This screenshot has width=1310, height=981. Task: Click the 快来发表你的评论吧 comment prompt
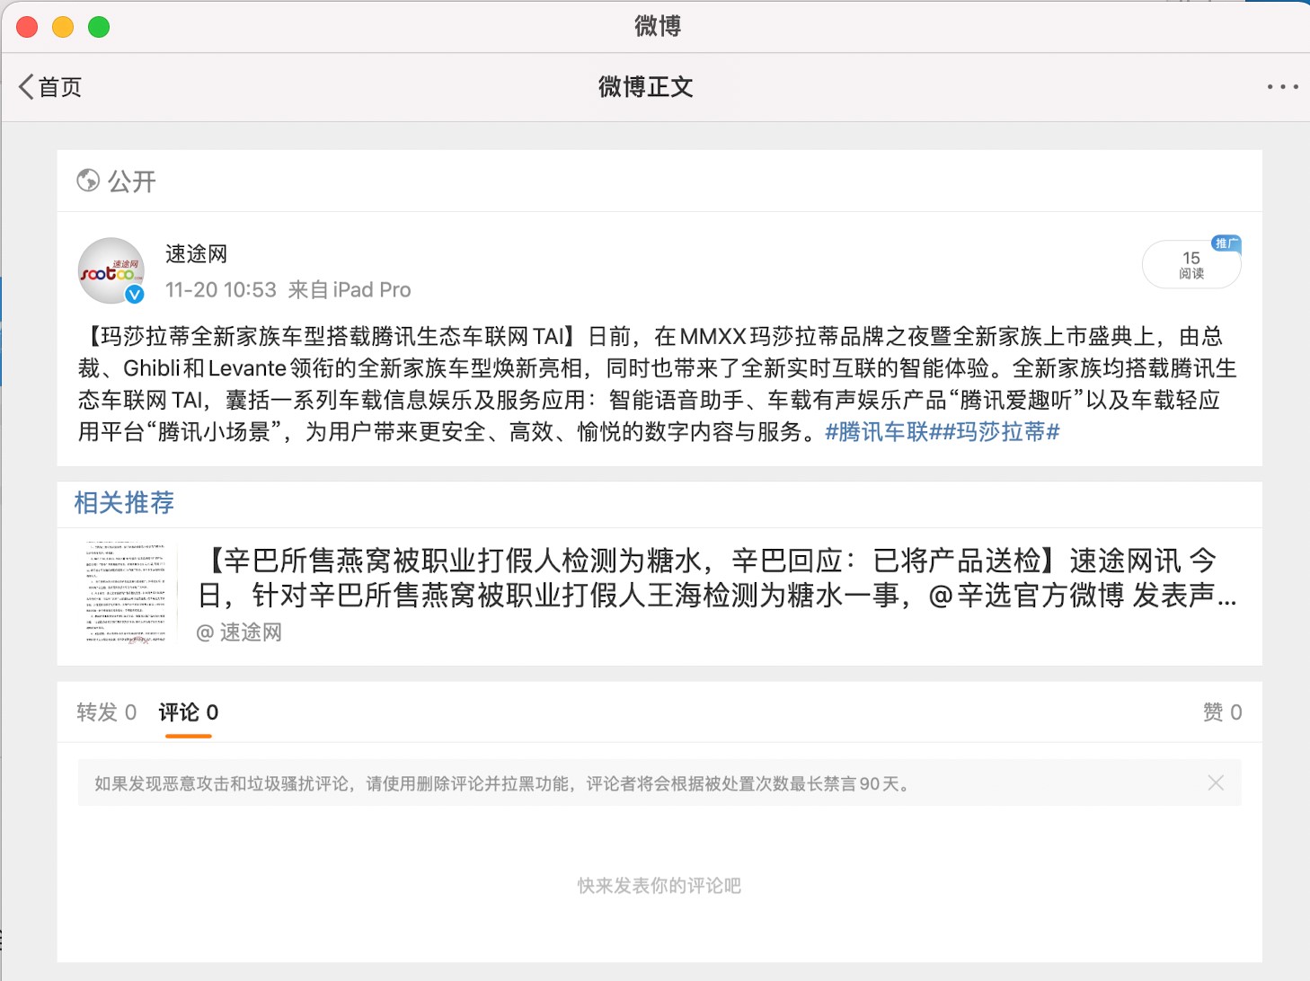(x=659, y=886)
